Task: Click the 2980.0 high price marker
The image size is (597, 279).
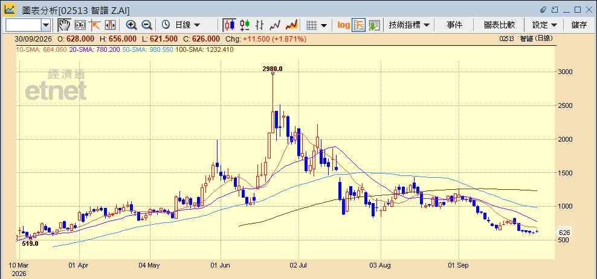Action: coord(273,69)
